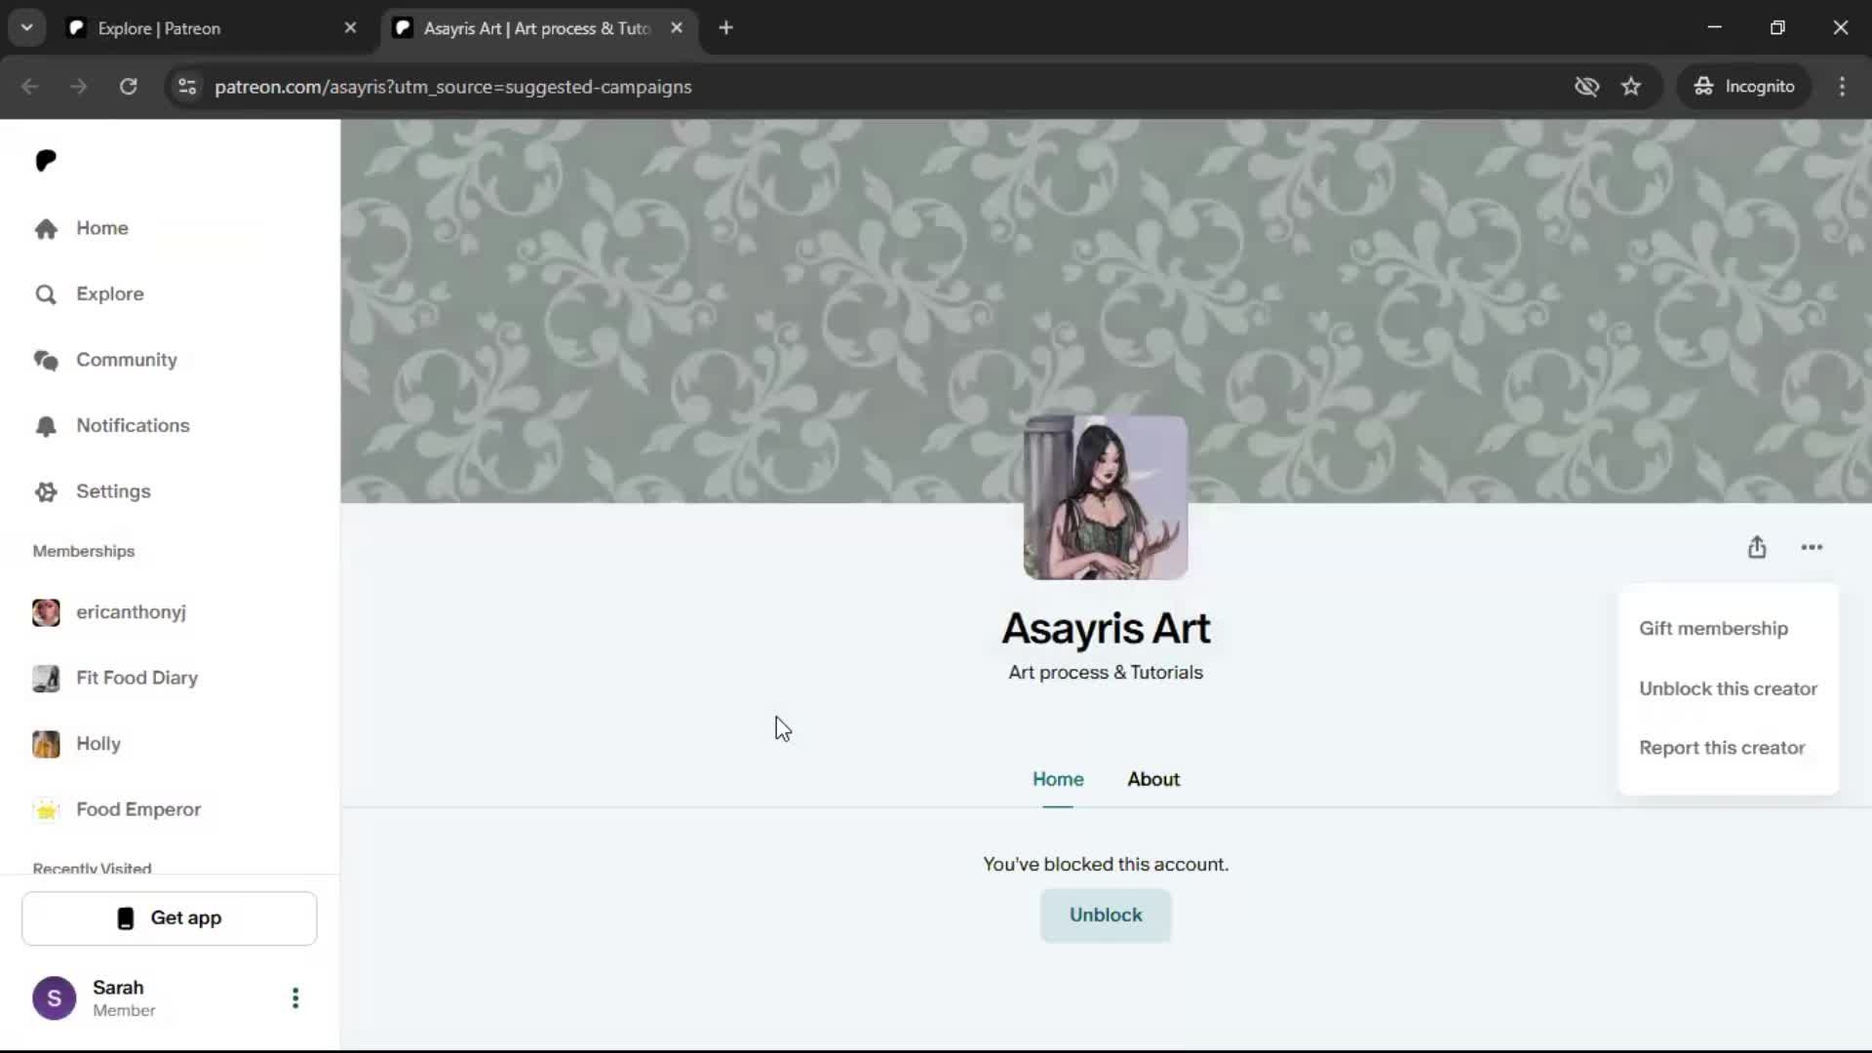The width and height of the screenshot is (1872, 1053).
Task: Click the share creator page icon
Action: click(x=1757, y=548)
